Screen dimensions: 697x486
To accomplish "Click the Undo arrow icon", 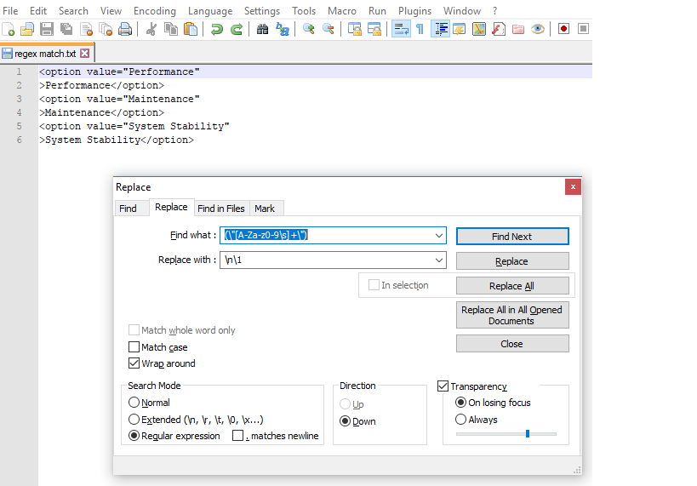I will (x=216, y=29).
